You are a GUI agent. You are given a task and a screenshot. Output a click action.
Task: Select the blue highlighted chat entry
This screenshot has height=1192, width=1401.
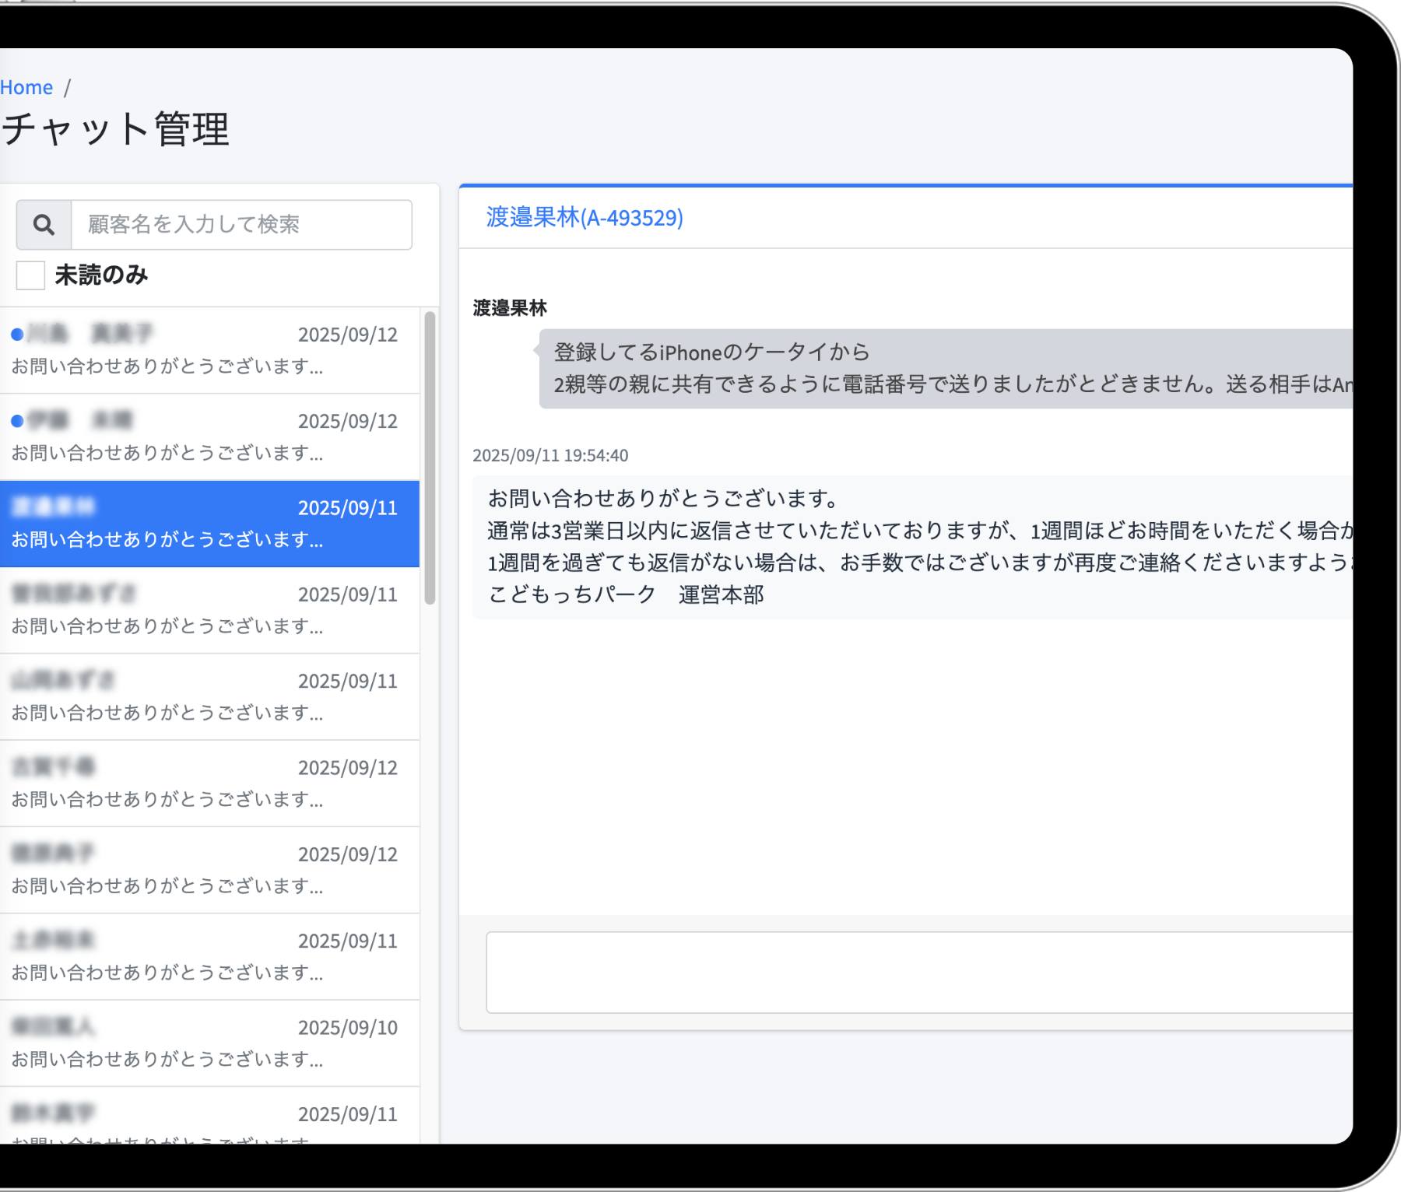coord(209,523)
